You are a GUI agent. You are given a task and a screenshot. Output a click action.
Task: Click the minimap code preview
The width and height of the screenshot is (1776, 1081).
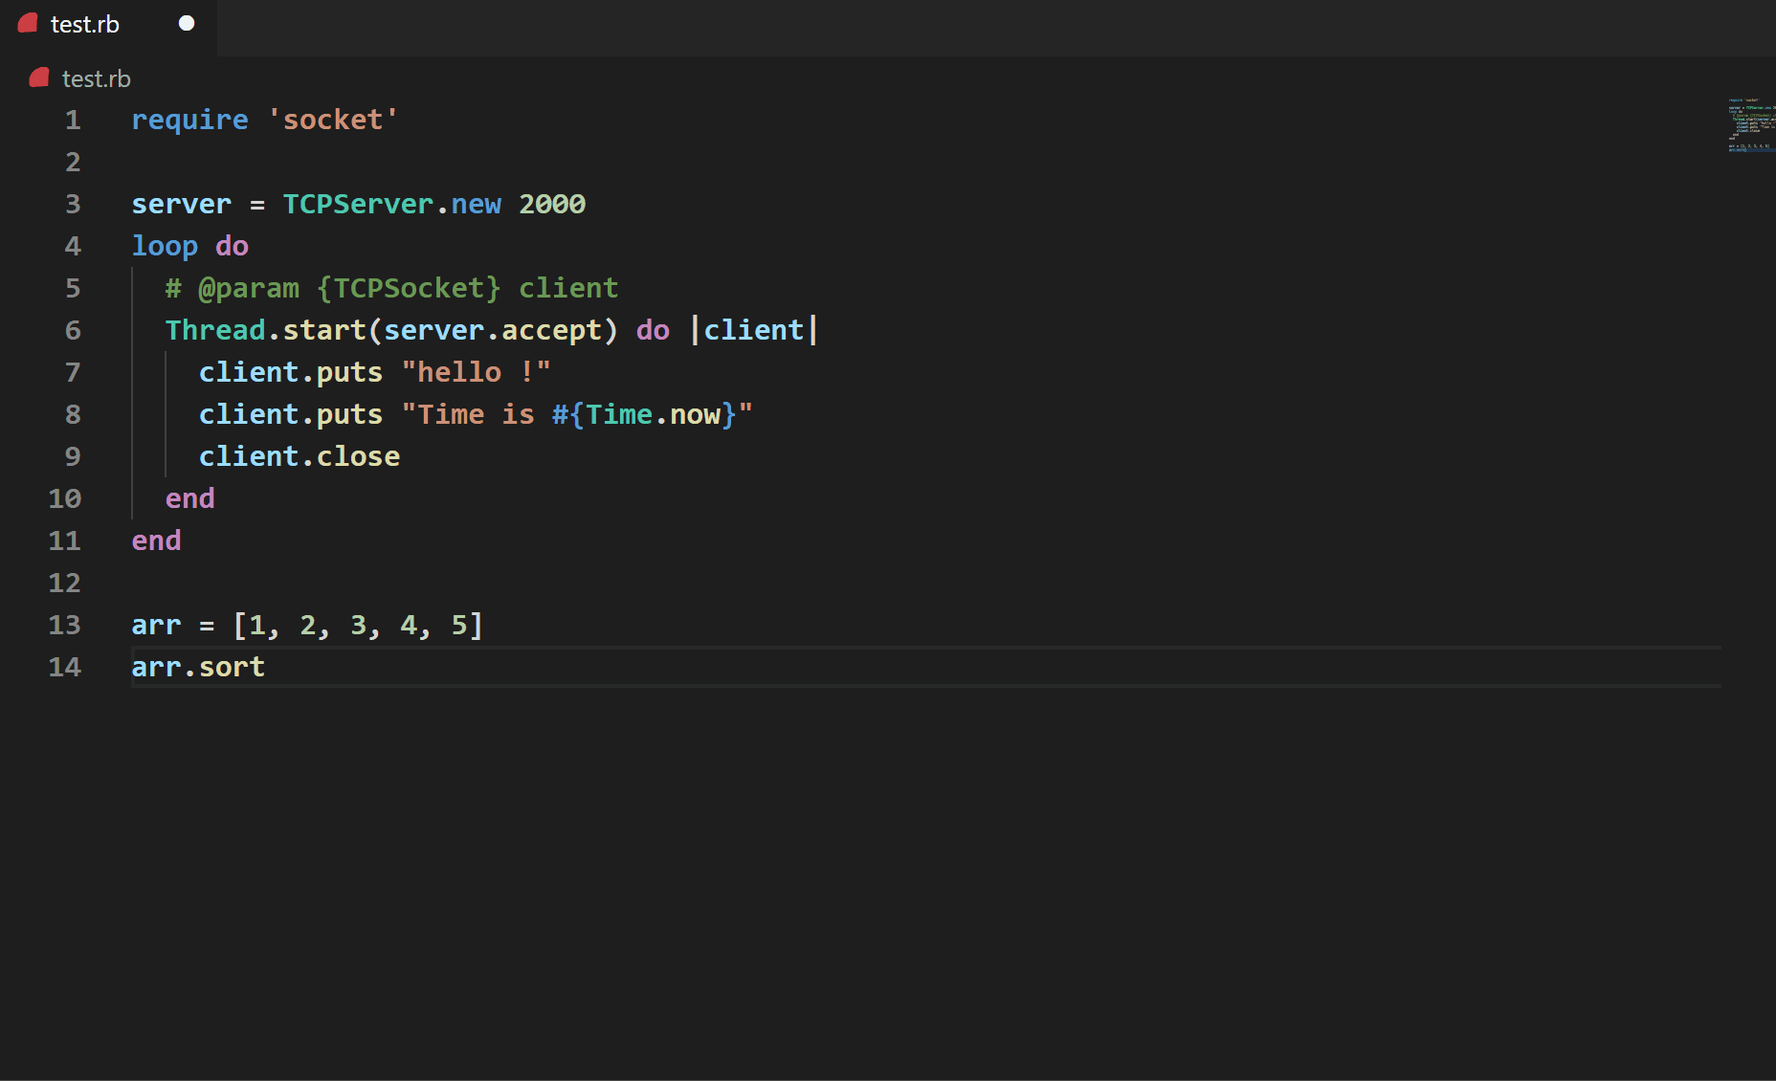click(x=1750, y=125)
